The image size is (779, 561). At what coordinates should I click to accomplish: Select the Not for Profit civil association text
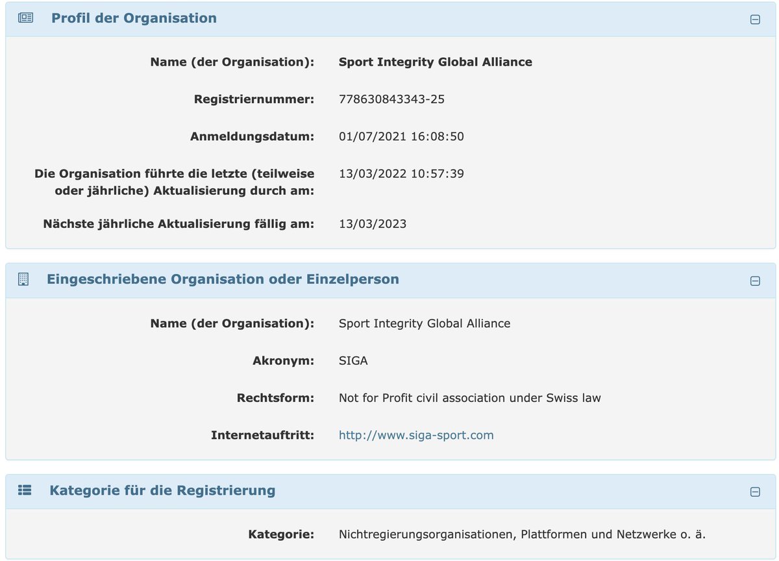tap(470, 398)
